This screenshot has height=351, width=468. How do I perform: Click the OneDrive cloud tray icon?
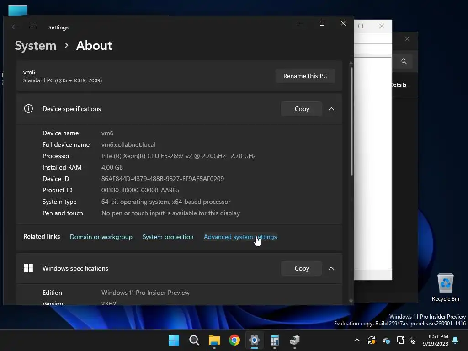click(386, 340)
